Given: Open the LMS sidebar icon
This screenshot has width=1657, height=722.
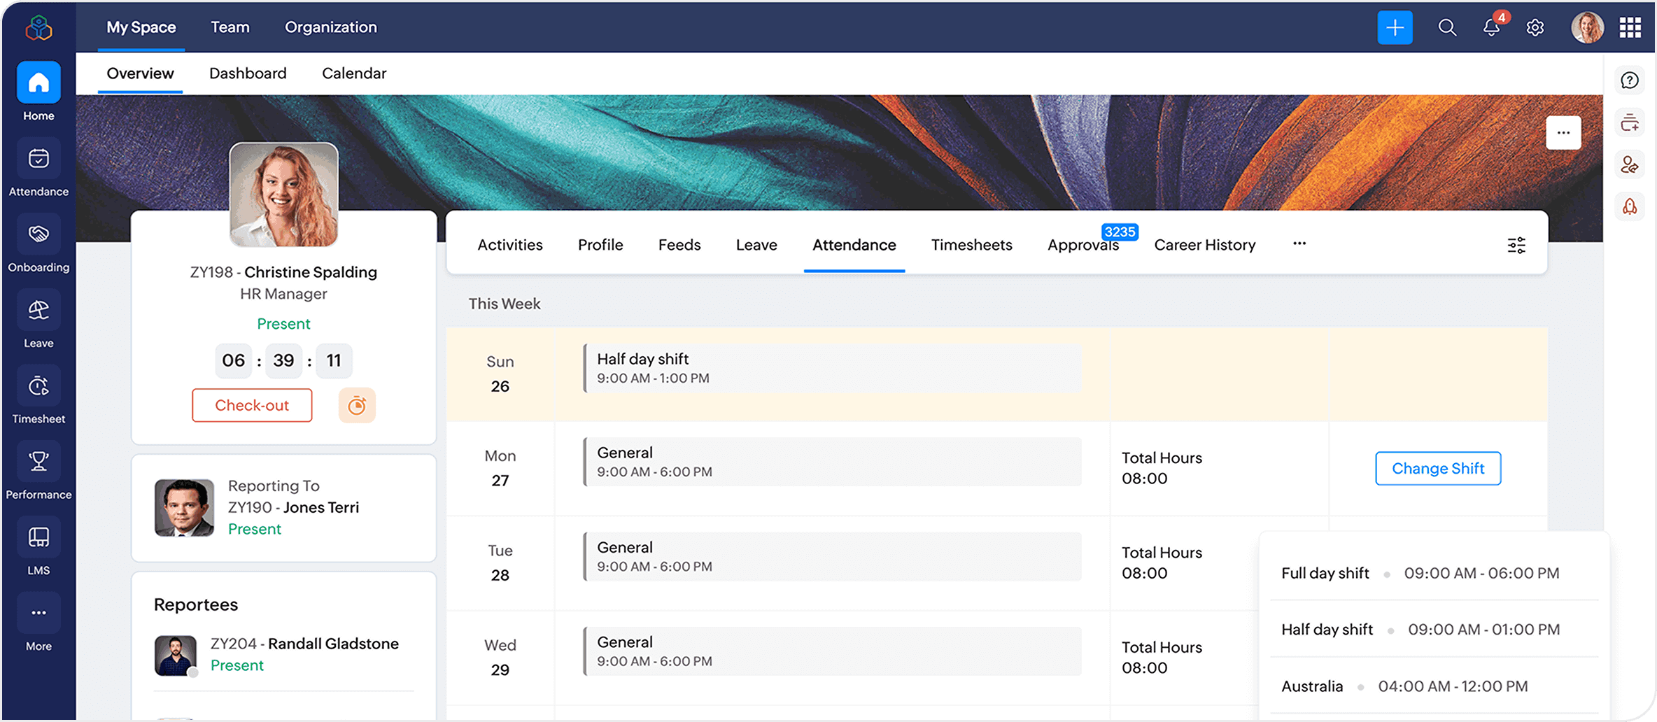Looking at the screenshot, I should tap(38, 537).
